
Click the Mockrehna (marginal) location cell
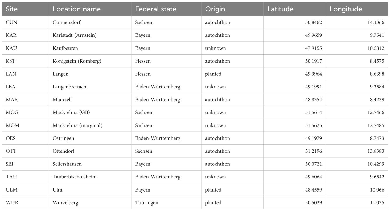tap(77, 125)
